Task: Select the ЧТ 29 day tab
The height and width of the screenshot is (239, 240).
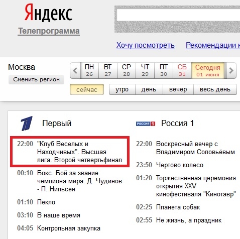Action: [145, 70]
